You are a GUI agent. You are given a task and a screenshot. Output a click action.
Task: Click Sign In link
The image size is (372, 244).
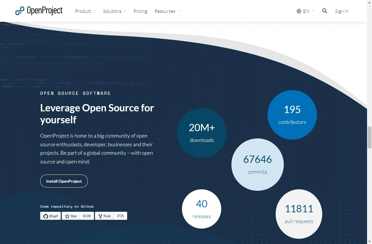[341, 11]
